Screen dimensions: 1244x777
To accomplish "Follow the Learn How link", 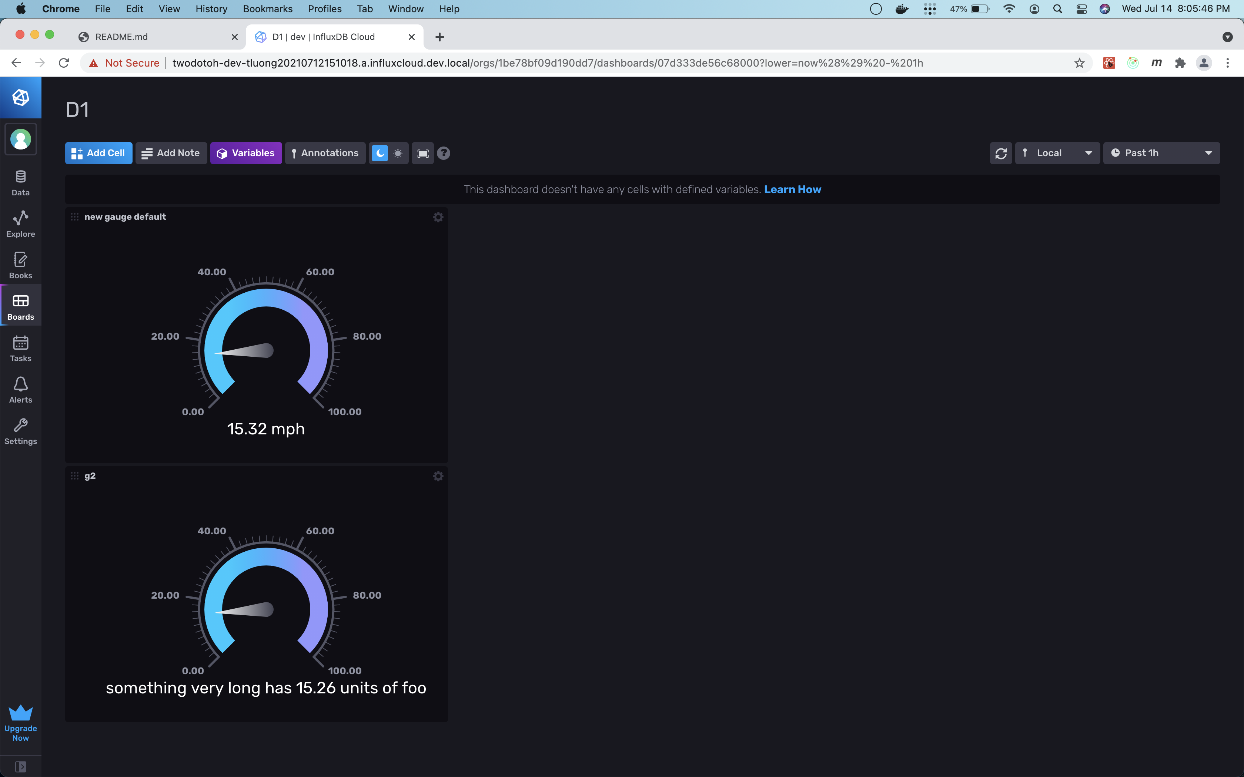I will tap(792, 189).
